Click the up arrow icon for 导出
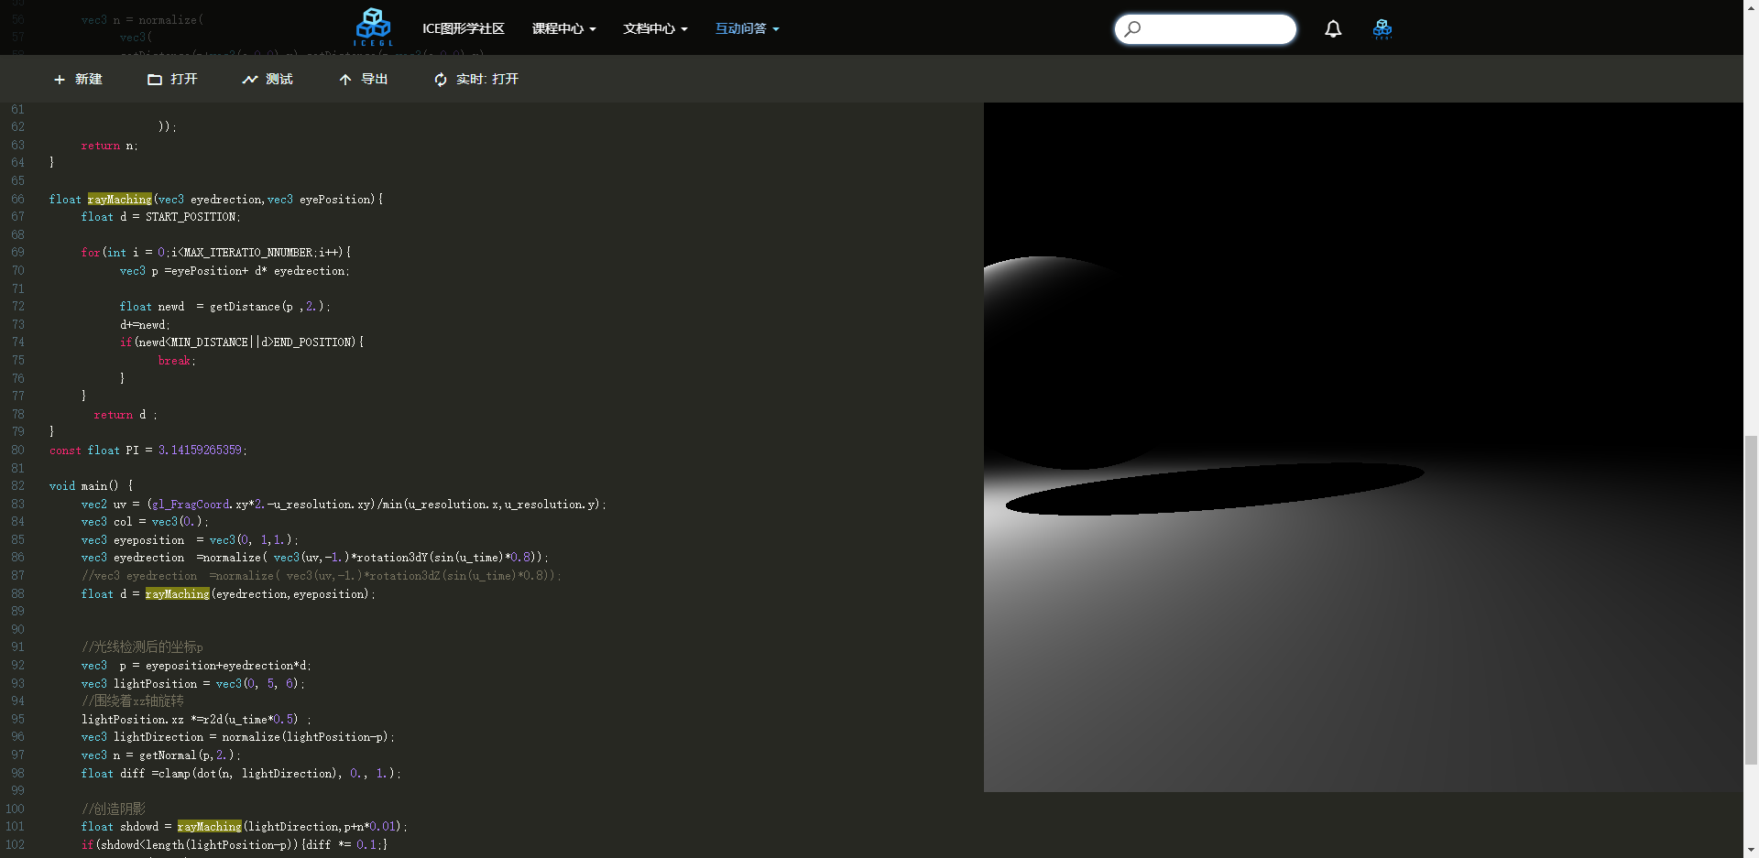Screen dimensions: 1759x858 point(345,80)
